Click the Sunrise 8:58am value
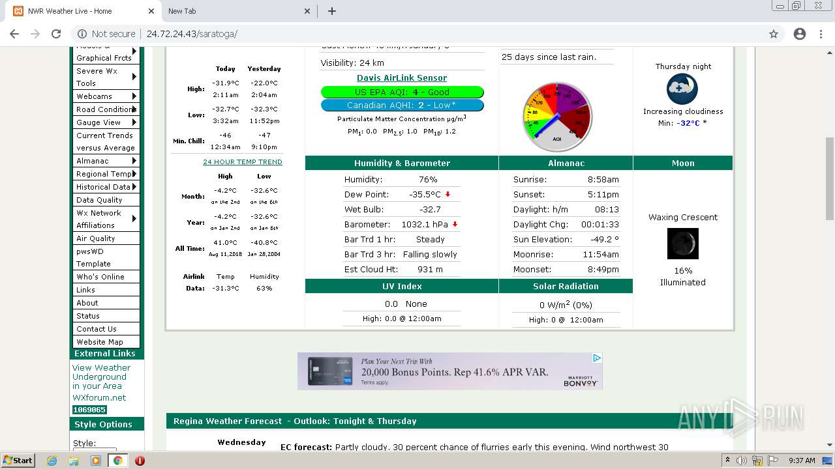Screen dimensions: 835x469 tap(603, 179)
